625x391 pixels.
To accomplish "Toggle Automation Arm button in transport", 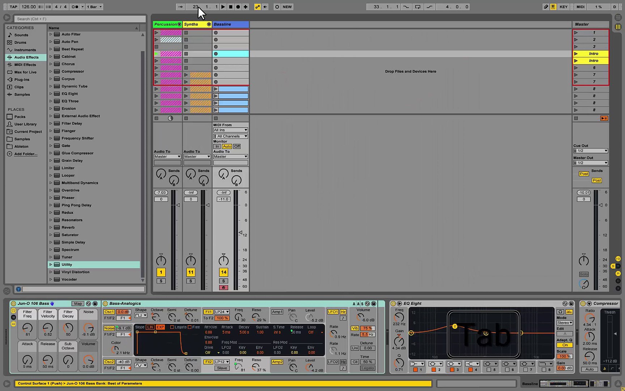I will coord(257,7).
